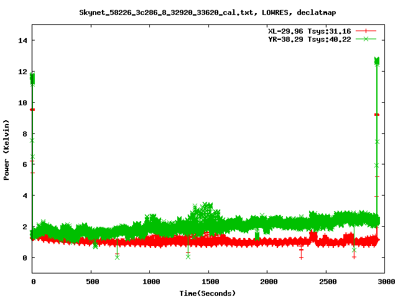Click the y-axis tick label 6

tap(25, 164)
